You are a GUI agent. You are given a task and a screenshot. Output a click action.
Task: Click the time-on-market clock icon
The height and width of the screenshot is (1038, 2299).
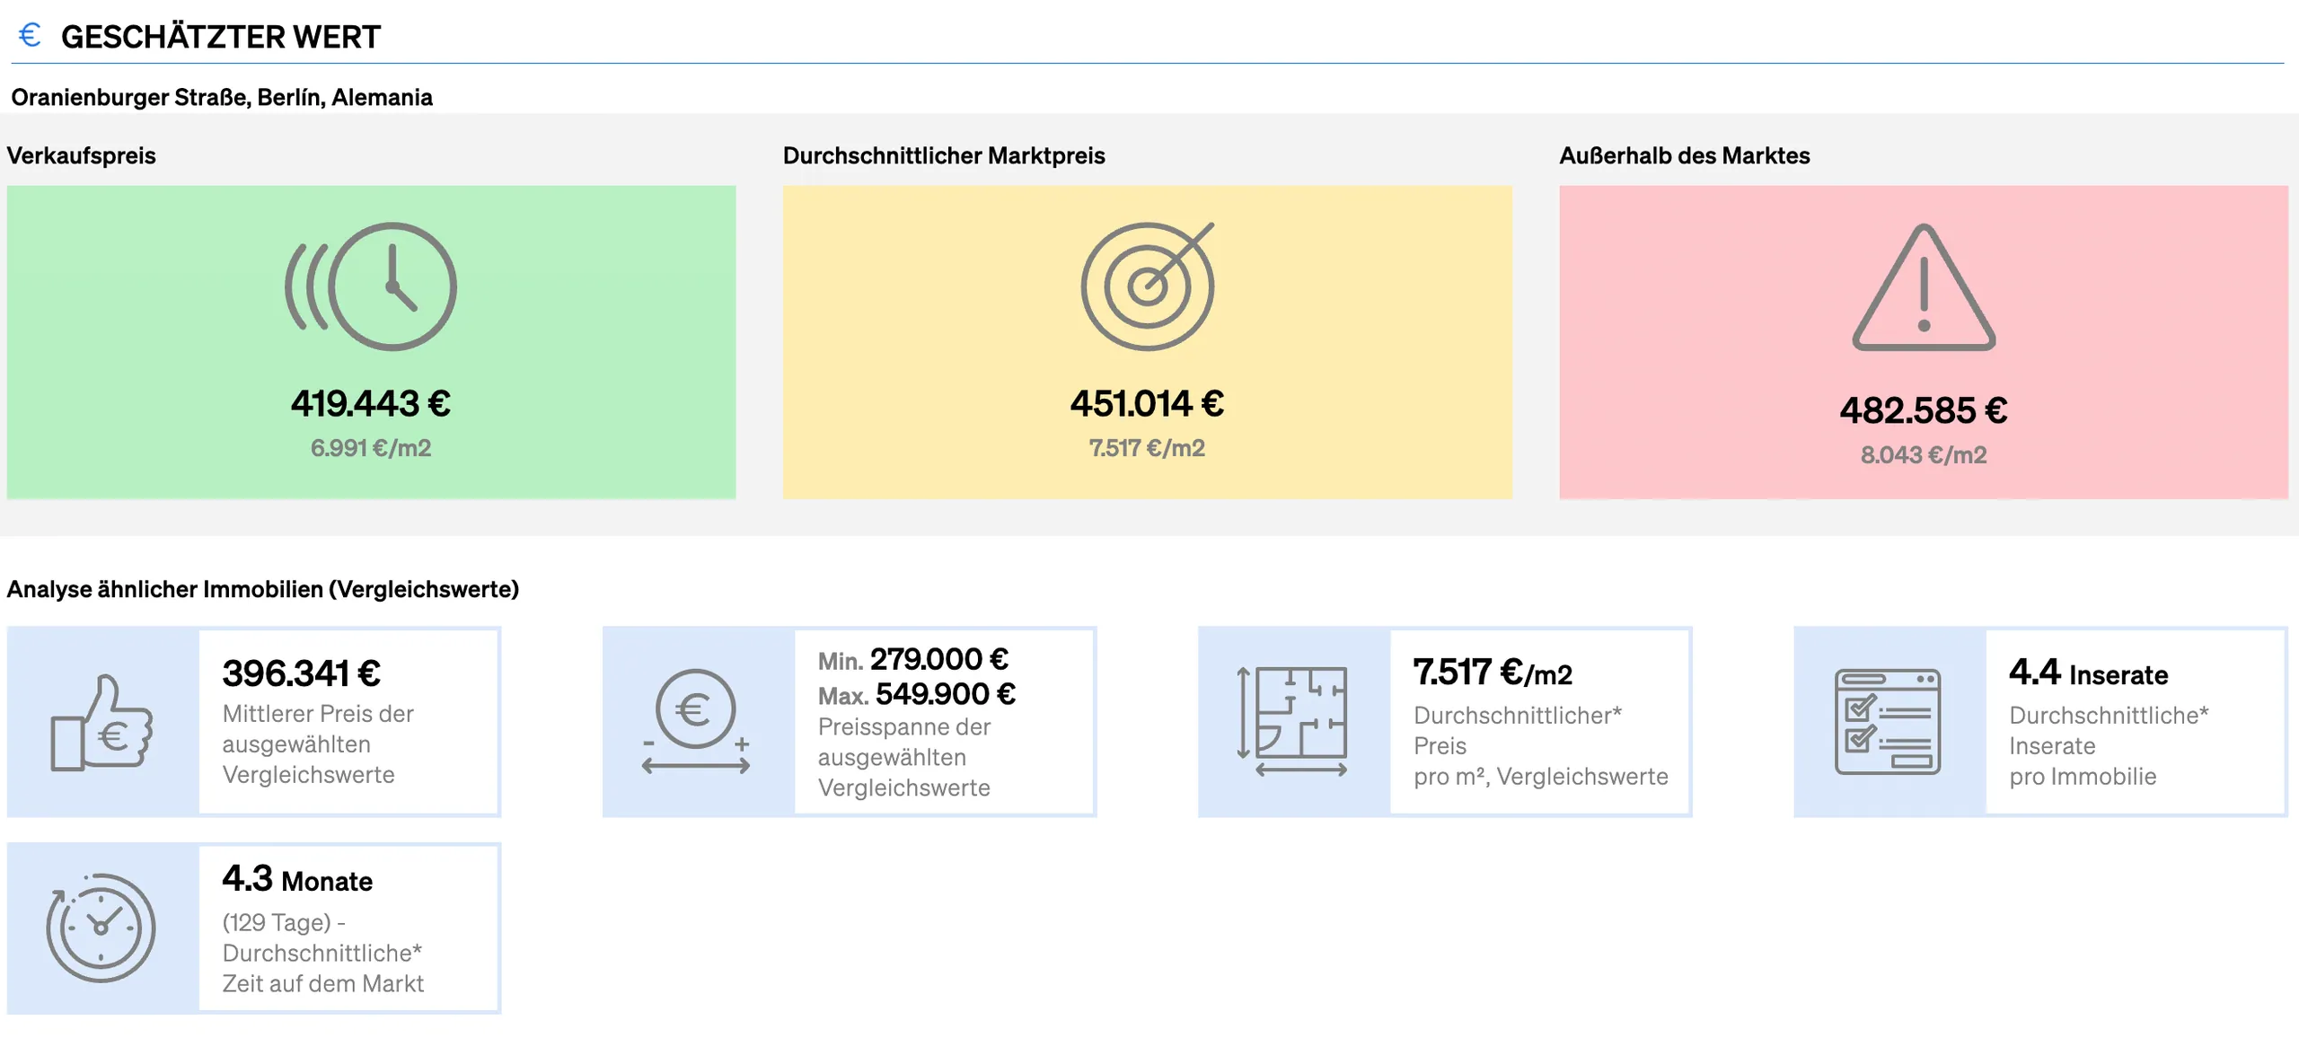click(101, 928)
